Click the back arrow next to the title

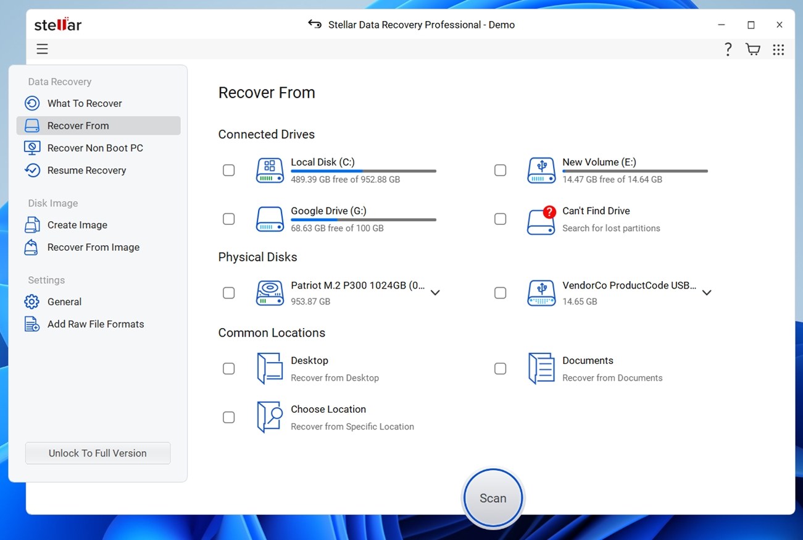pyautogui.click(x=314, y=24)
